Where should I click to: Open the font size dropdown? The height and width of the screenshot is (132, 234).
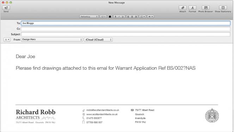pyautogui.click(x=103, y=17)
